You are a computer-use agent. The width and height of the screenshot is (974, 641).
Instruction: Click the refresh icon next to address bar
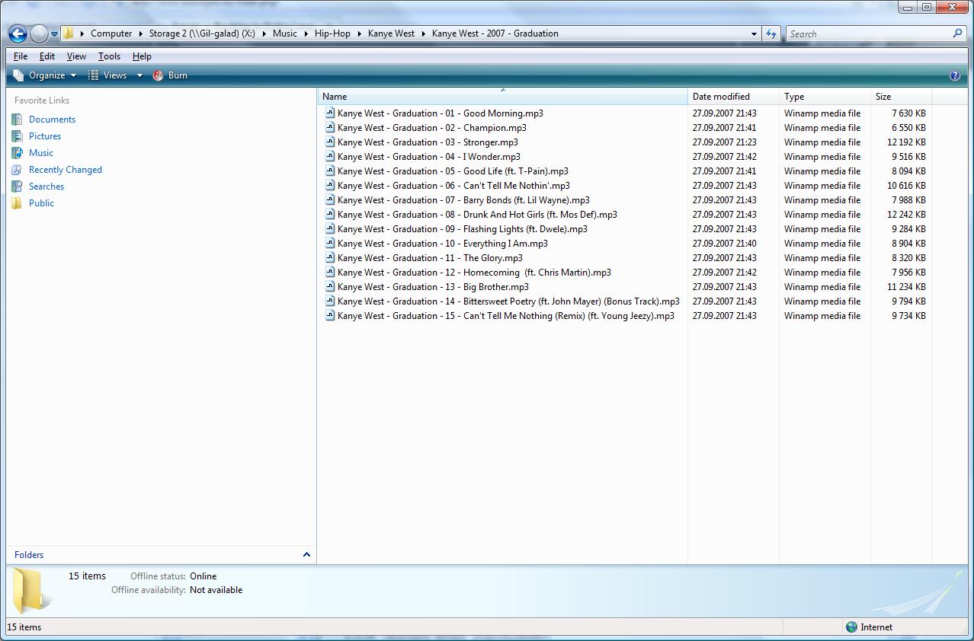click(x=771, y=33)
